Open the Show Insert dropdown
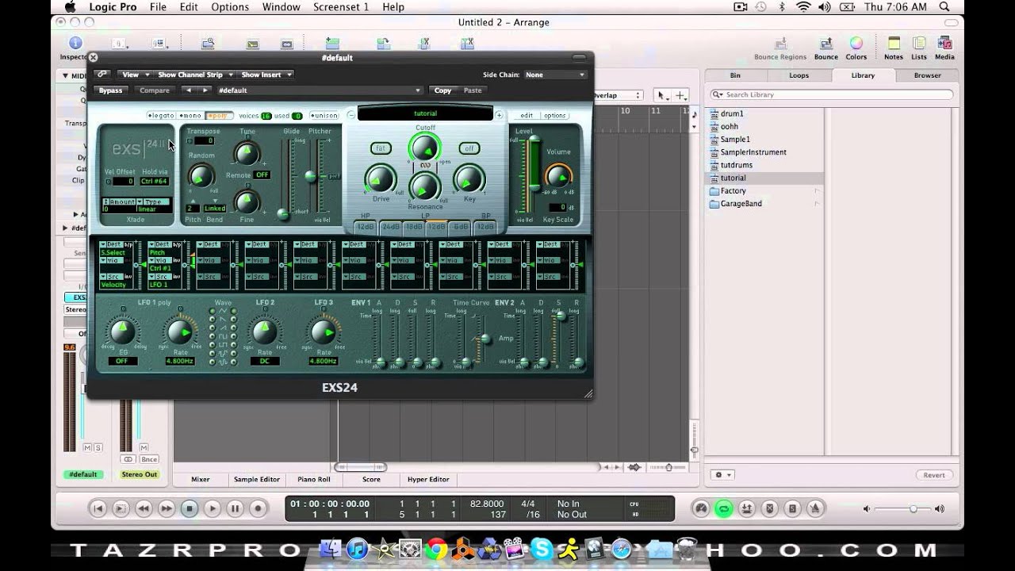 (x=265, y=75)
